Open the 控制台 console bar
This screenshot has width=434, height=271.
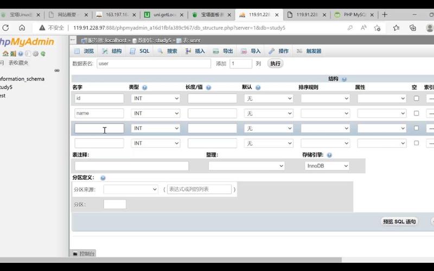point(84,254)
